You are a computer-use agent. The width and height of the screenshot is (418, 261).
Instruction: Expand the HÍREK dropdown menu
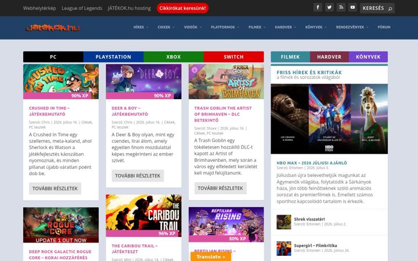click(141, 27)
